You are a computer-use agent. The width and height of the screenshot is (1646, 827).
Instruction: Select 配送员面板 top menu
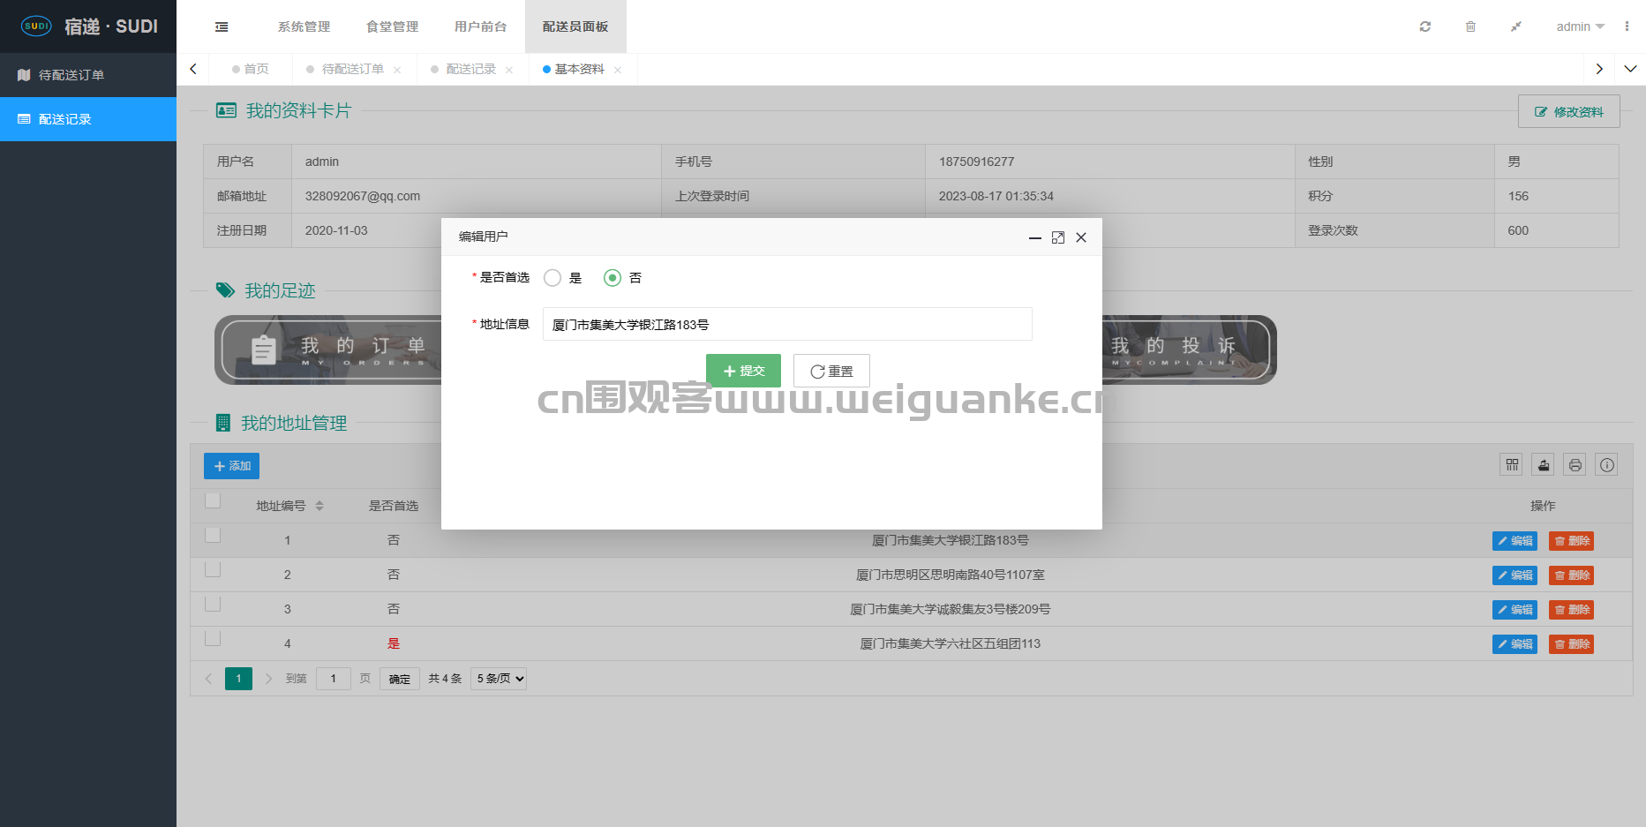(x=575, y=26)
